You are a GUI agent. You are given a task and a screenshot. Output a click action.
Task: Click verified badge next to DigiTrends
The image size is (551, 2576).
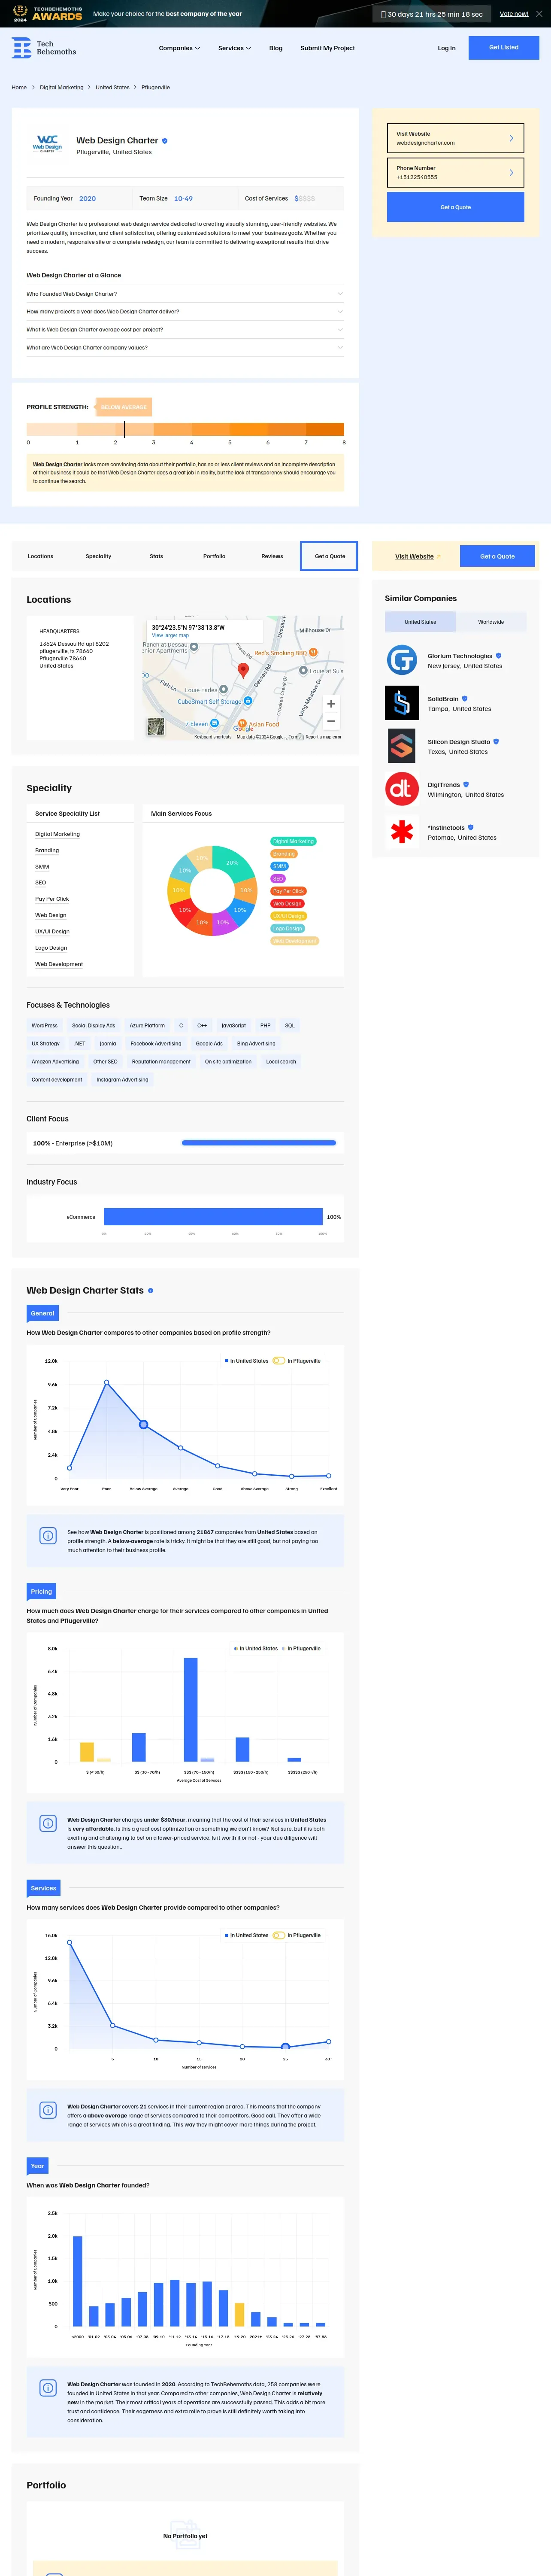coord(466,785)
